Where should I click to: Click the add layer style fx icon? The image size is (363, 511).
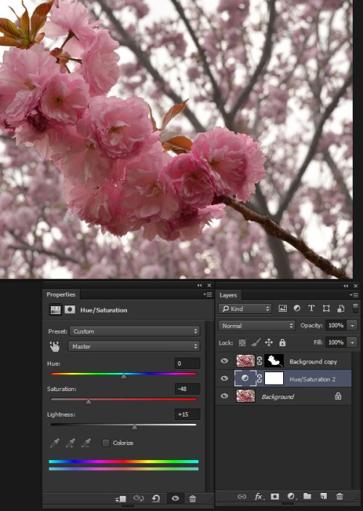(258, 496)
